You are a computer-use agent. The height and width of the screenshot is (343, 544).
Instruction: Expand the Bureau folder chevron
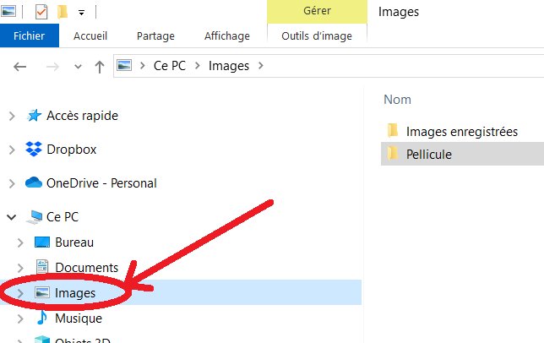coord(20,242)
